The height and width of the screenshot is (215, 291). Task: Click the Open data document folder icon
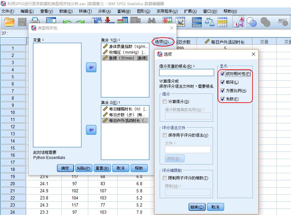(9, 22)
